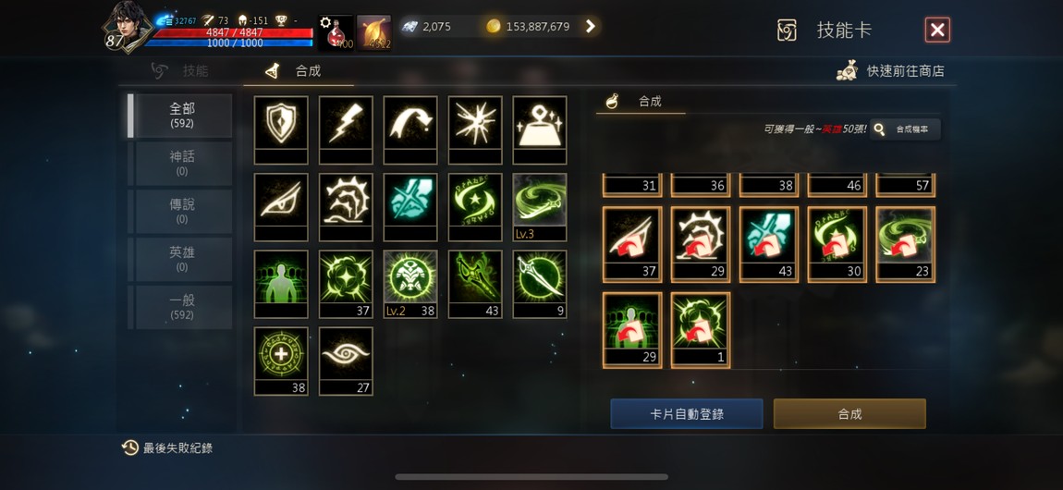This screenshot has height=490, width=1063.
Task: Remove the green figure card with count 29
Action: pos(632,330)
